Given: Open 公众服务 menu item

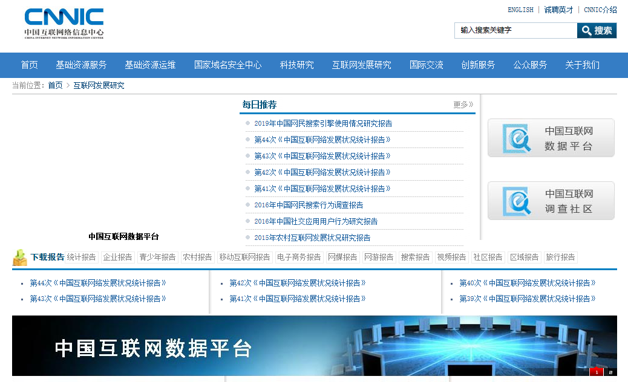Looking at the screenshot, I should [530, 65].
